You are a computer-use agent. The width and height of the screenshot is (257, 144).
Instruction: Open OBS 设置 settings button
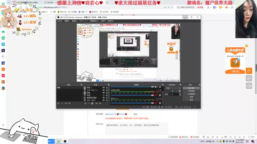point(191,97)
